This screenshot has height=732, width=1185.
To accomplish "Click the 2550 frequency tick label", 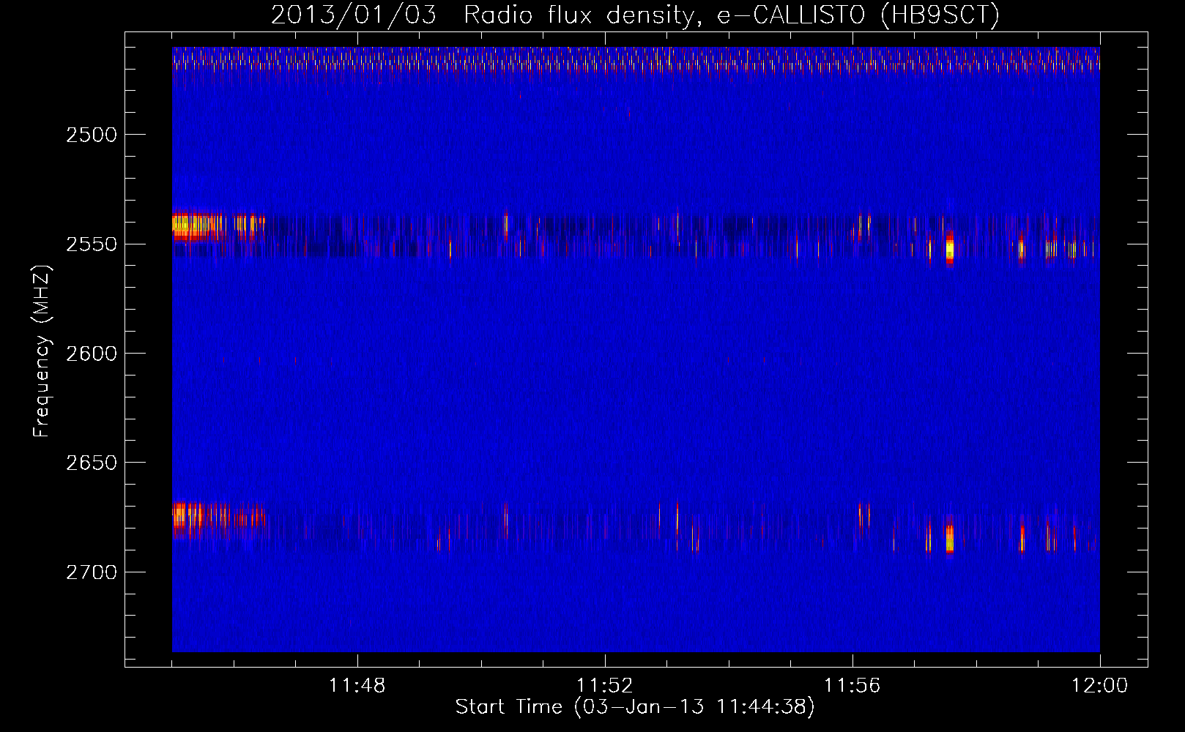I will [91, 244].
